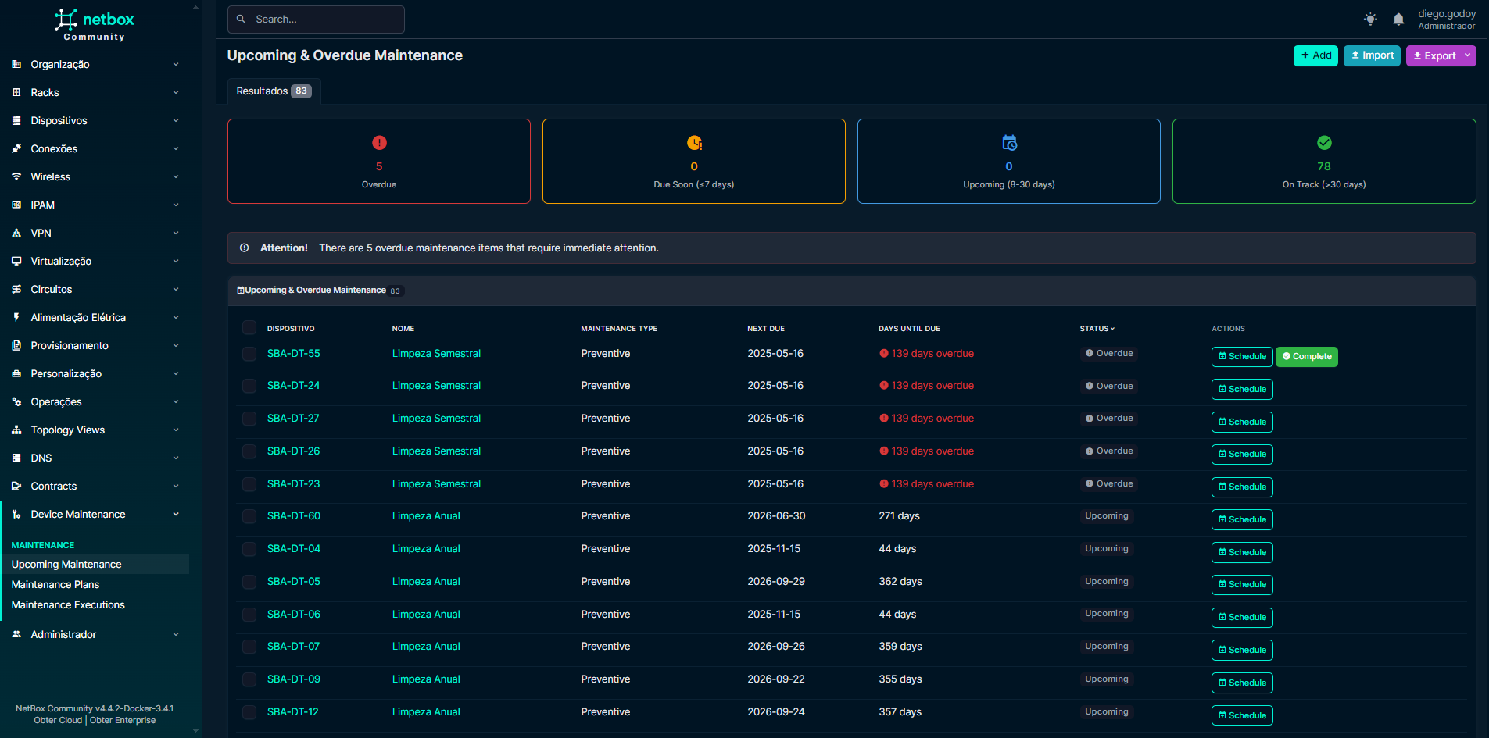Click the red Overdue alert icon
The height and width of the screenshot is (738, 1489).
coord(379,143)
